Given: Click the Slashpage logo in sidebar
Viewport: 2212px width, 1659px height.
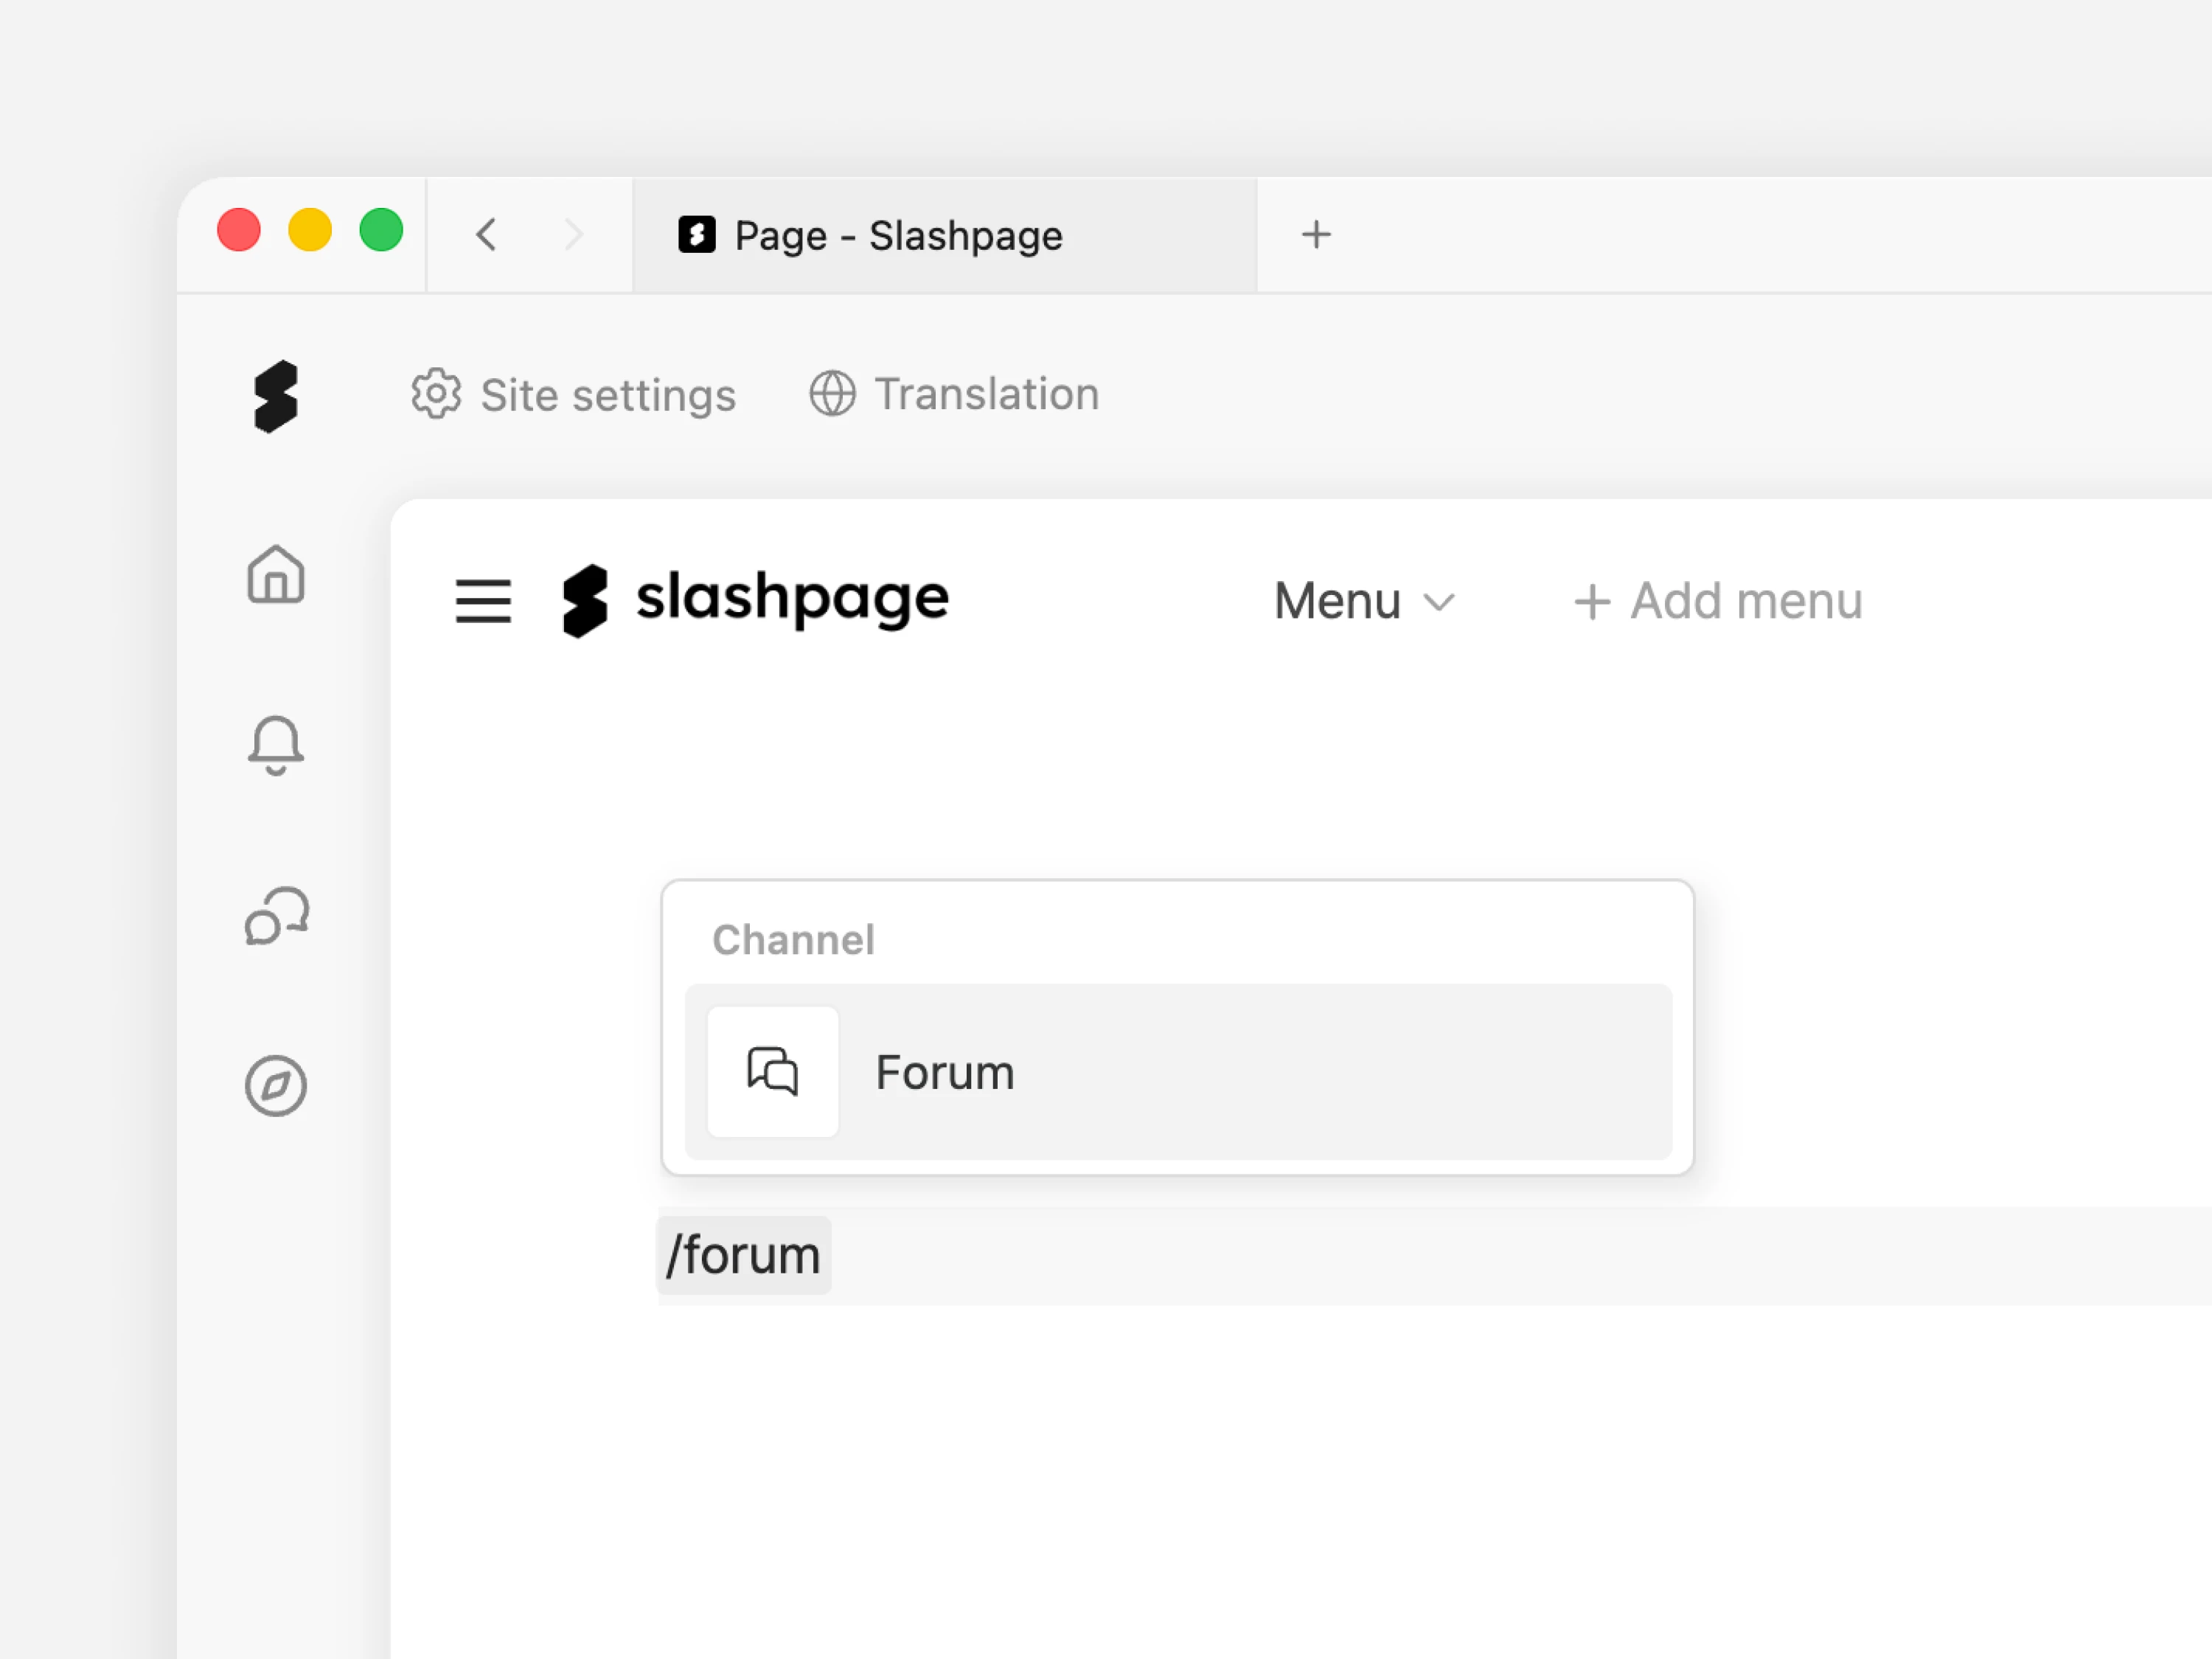Looking at the screenshot, I should pos(276,397).
